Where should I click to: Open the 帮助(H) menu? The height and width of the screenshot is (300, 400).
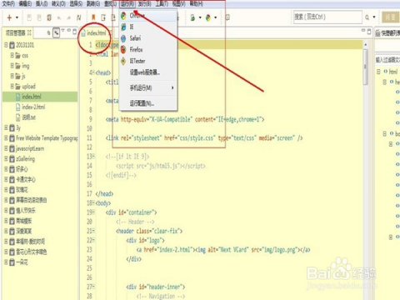tap(196, 3)
